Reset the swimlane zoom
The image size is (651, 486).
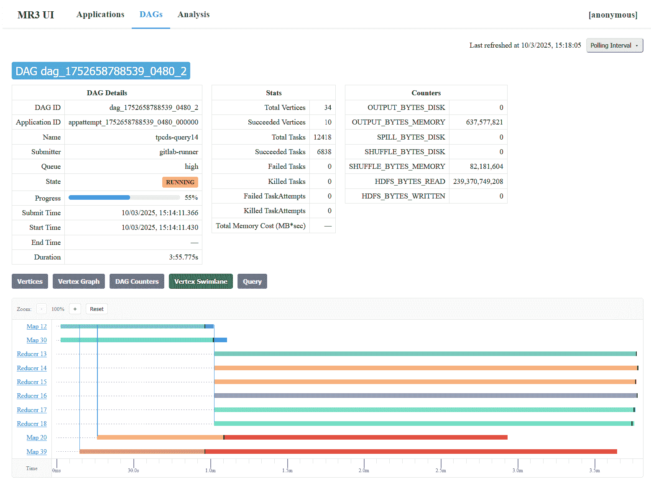97,309
